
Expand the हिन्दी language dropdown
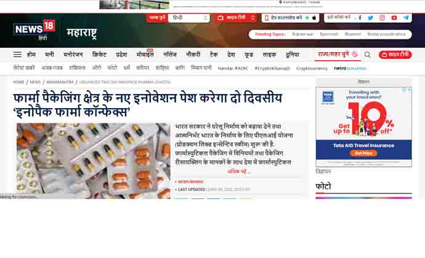click(188, 18)
